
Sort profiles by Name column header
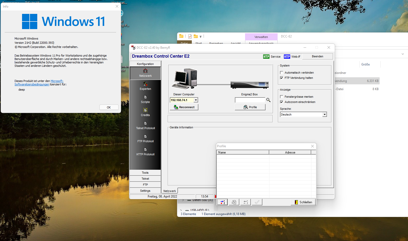tap(243, 152)
